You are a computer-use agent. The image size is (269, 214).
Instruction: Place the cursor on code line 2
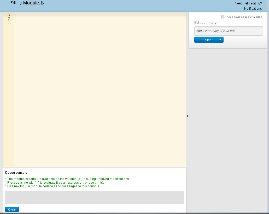(x=99, y=19)
